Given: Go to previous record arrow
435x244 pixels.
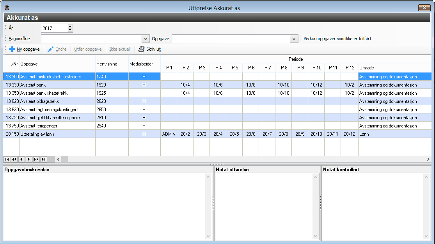Looking at the screenshot, I should 21,159.
